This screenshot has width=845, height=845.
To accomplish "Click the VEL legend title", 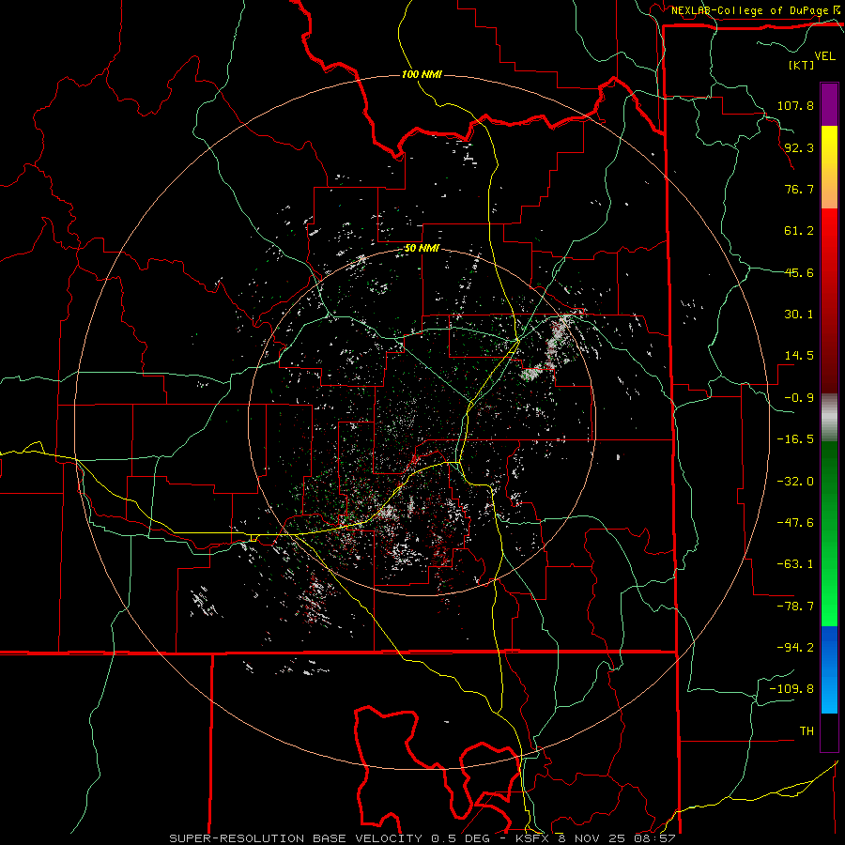I will pyautogui.click(x=824, y=56).
